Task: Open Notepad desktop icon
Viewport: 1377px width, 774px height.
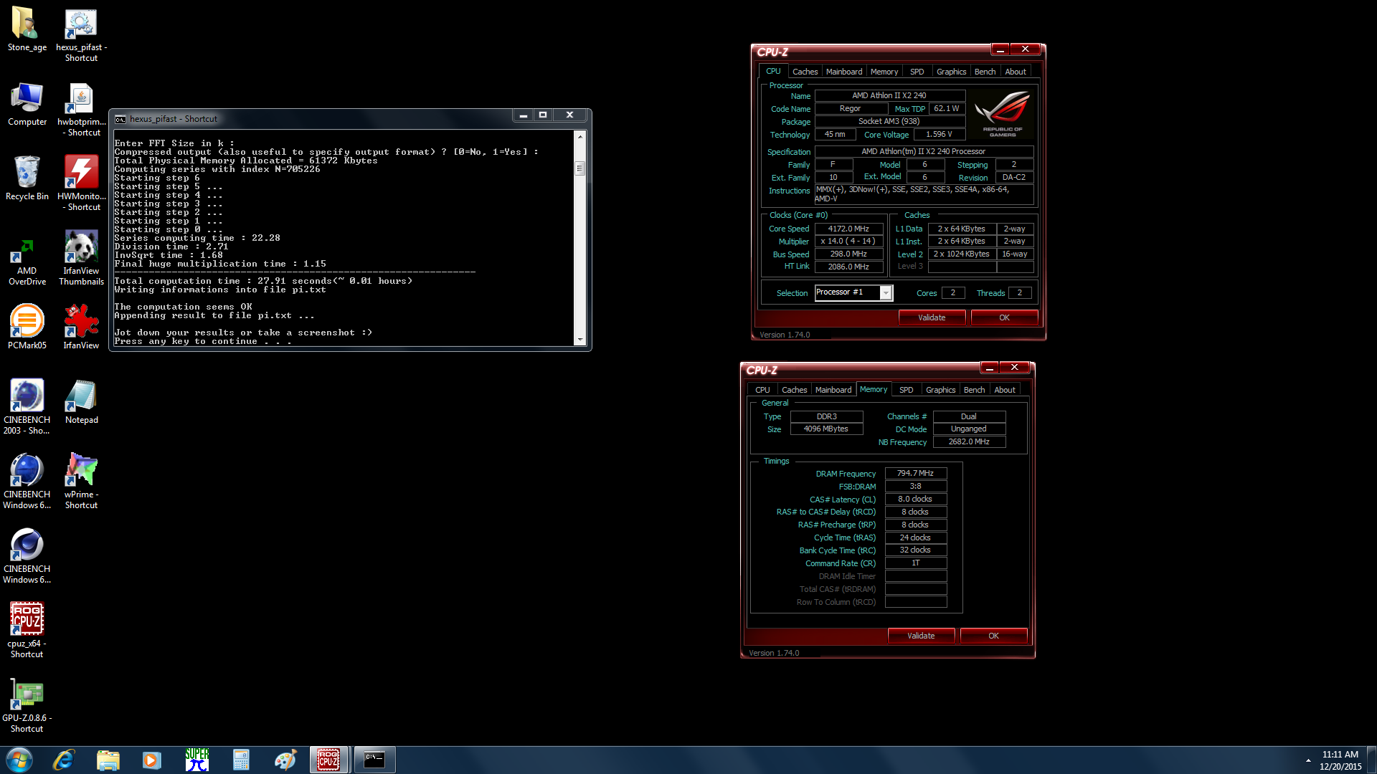Action: point(81,402)
